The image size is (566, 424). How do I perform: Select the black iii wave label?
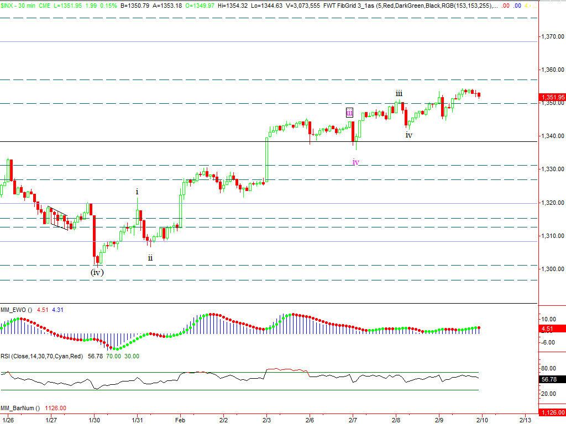tap(398, 93)
